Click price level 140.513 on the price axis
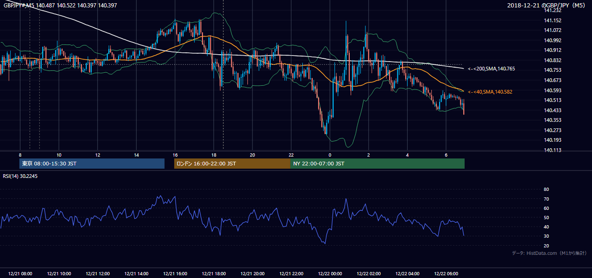592x278 pixels. tap(553, 100)
